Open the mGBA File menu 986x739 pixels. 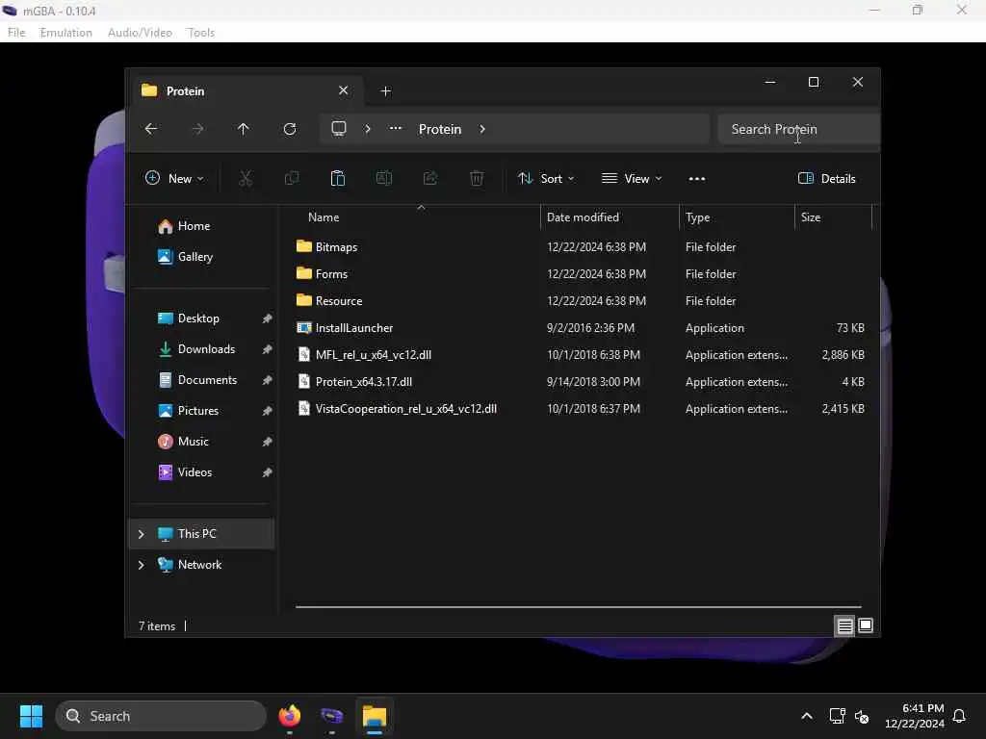[x=16, y=33]
